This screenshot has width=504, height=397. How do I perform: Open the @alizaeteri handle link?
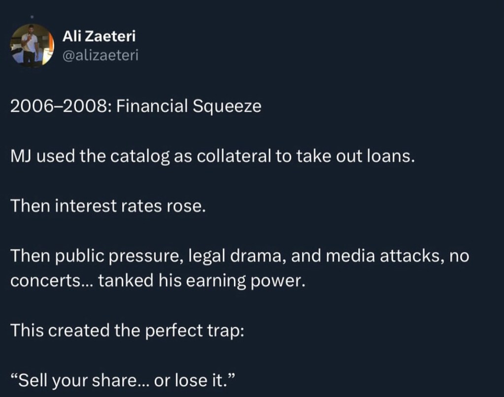point(101,56)
